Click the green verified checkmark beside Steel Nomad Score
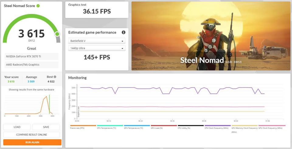Viewport: 292px width, 149px height. tap(38, 6)
